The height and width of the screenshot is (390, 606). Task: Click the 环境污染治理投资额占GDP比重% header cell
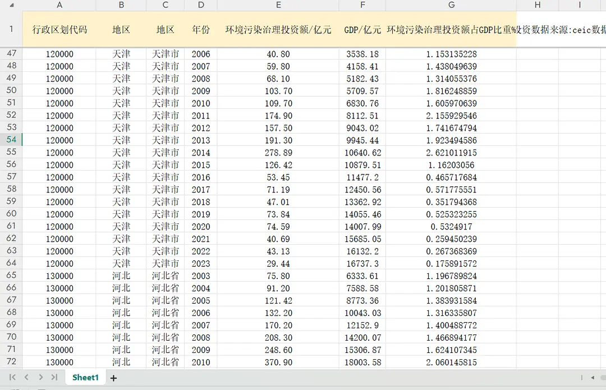click(451, 29)
